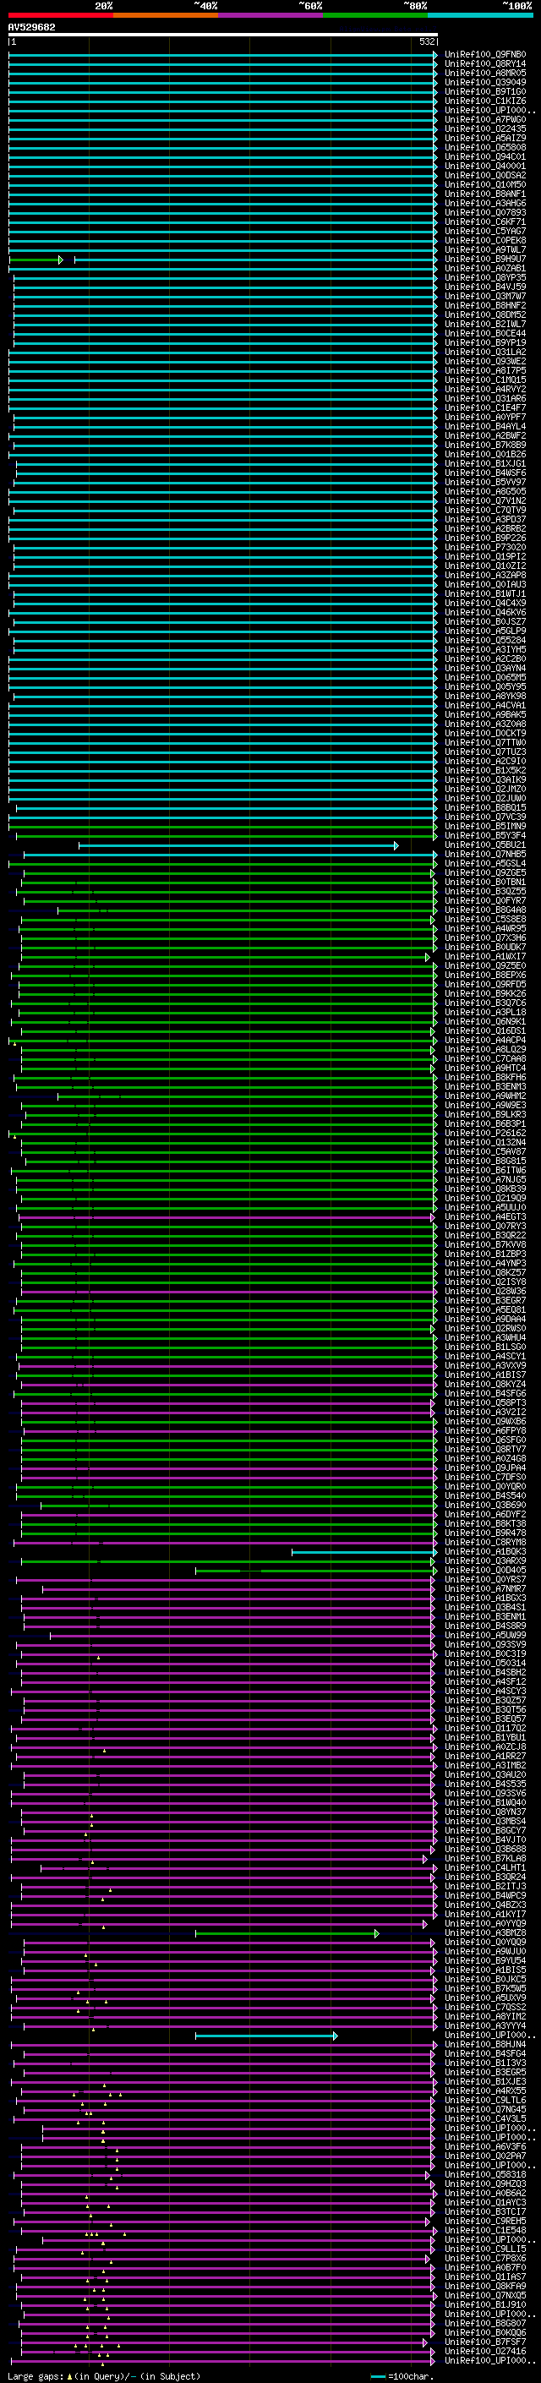541x2383 pixels.
Task: Click the purple ~60% legend segment
Action: (271, 16)
